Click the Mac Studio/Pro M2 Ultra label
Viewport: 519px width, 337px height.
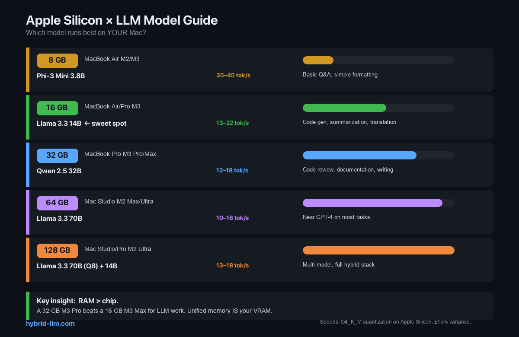tap(118, 249)
